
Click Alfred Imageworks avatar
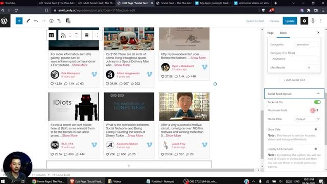pos(110,75)
